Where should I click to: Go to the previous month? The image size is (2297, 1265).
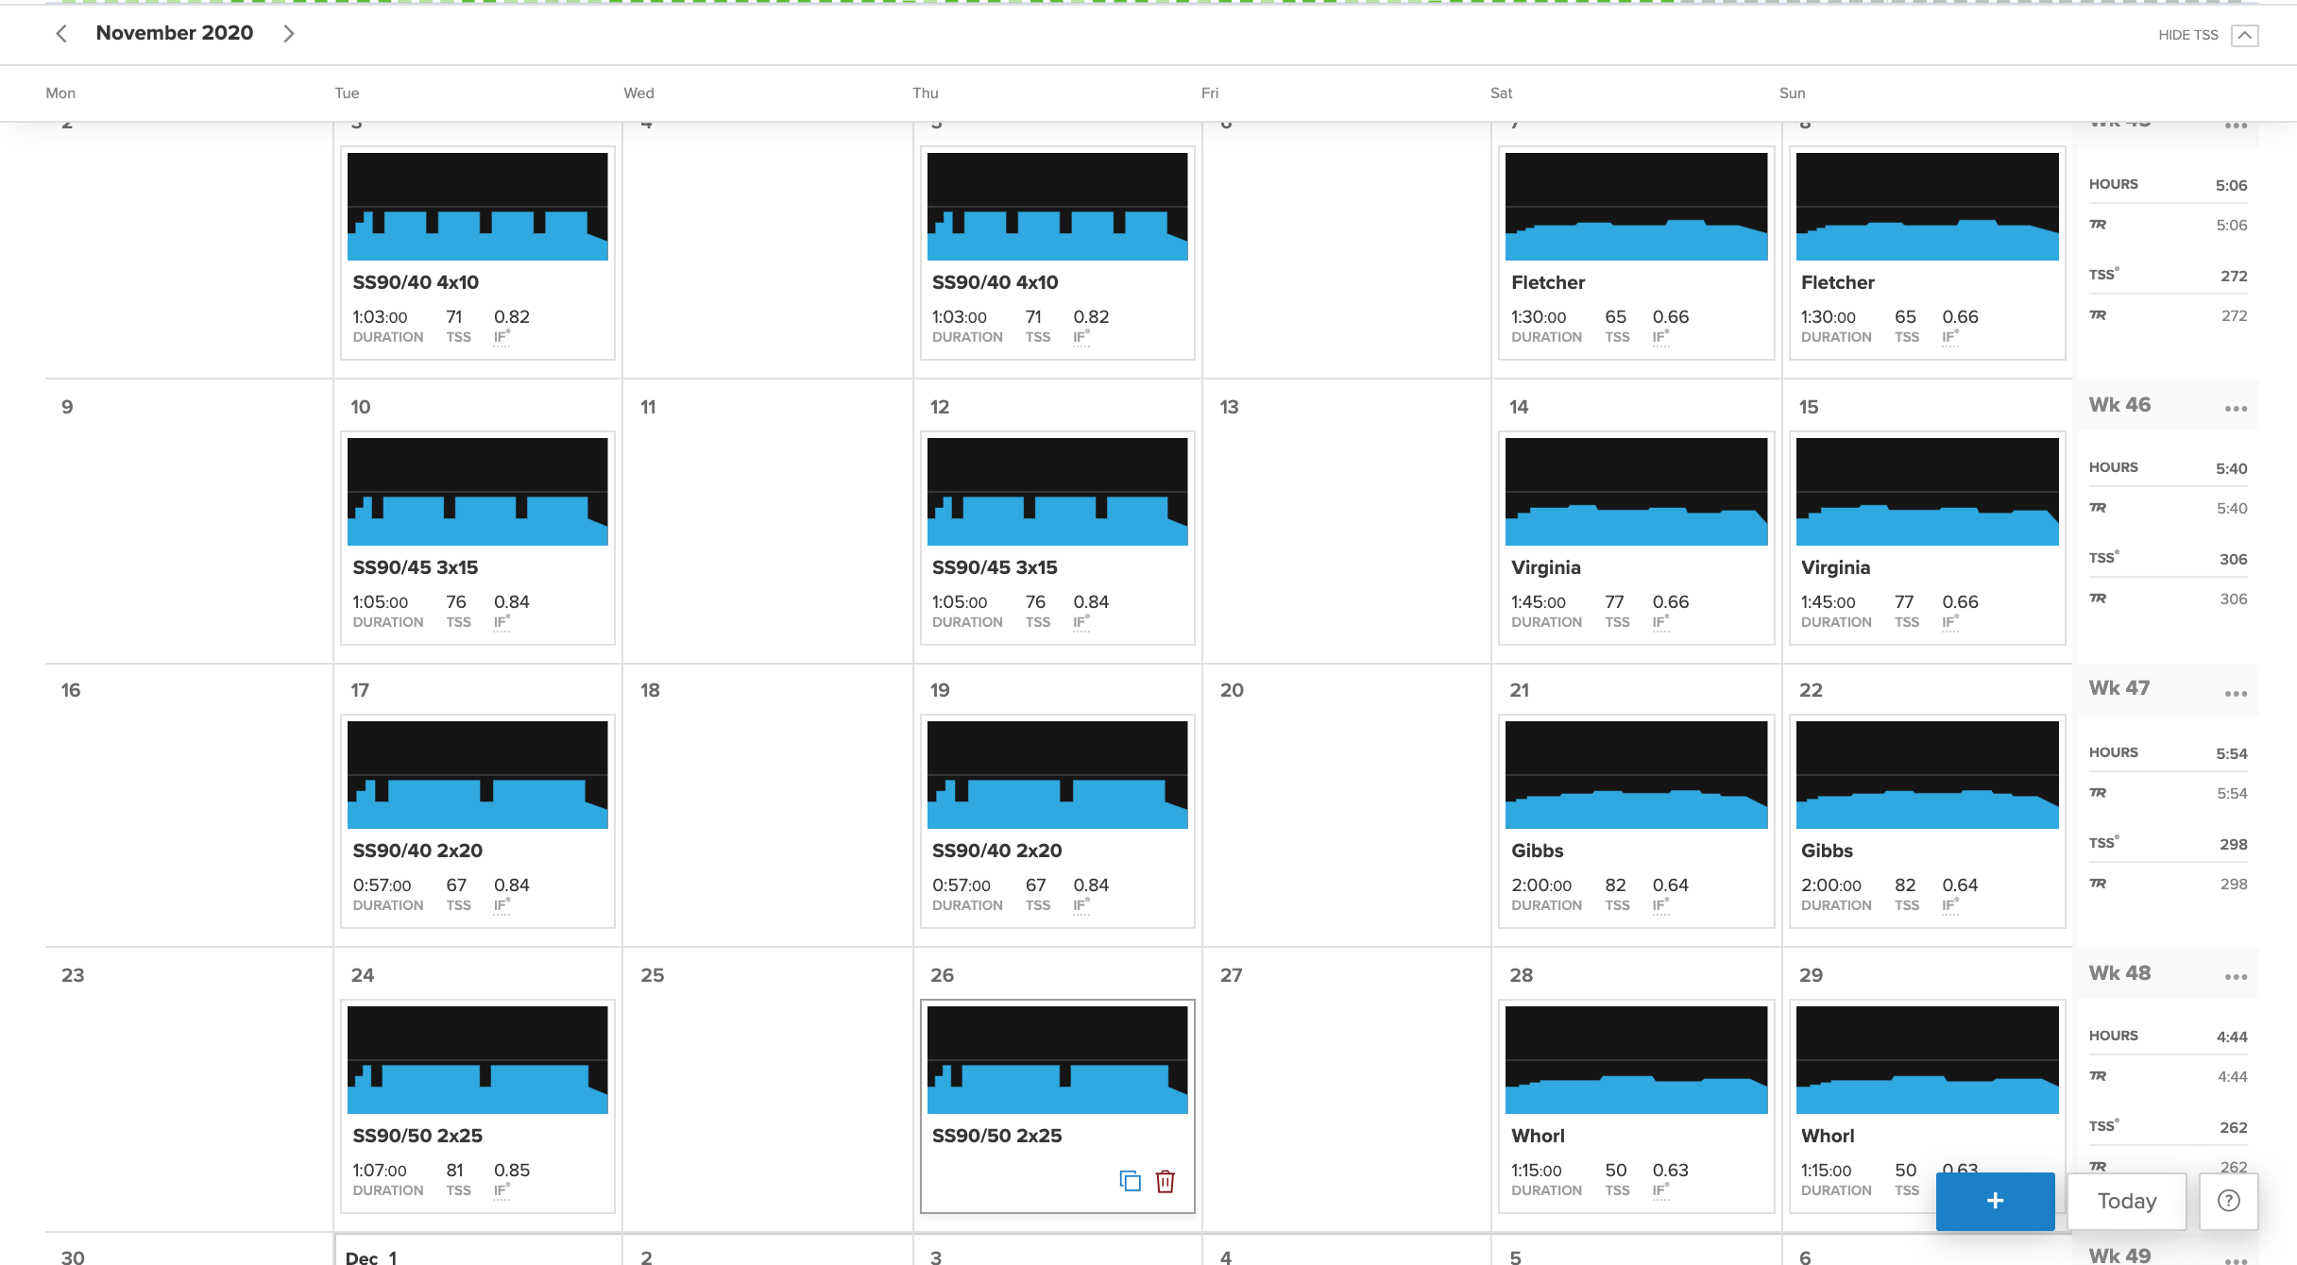click(61, 34)
